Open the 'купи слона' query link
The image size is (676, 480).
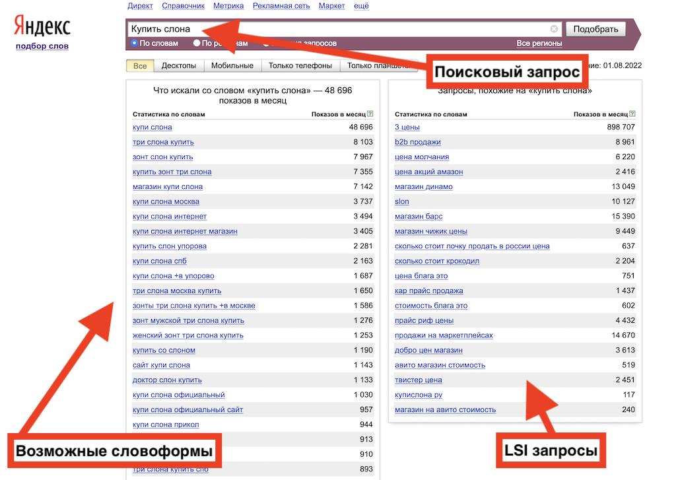(152, 127)
